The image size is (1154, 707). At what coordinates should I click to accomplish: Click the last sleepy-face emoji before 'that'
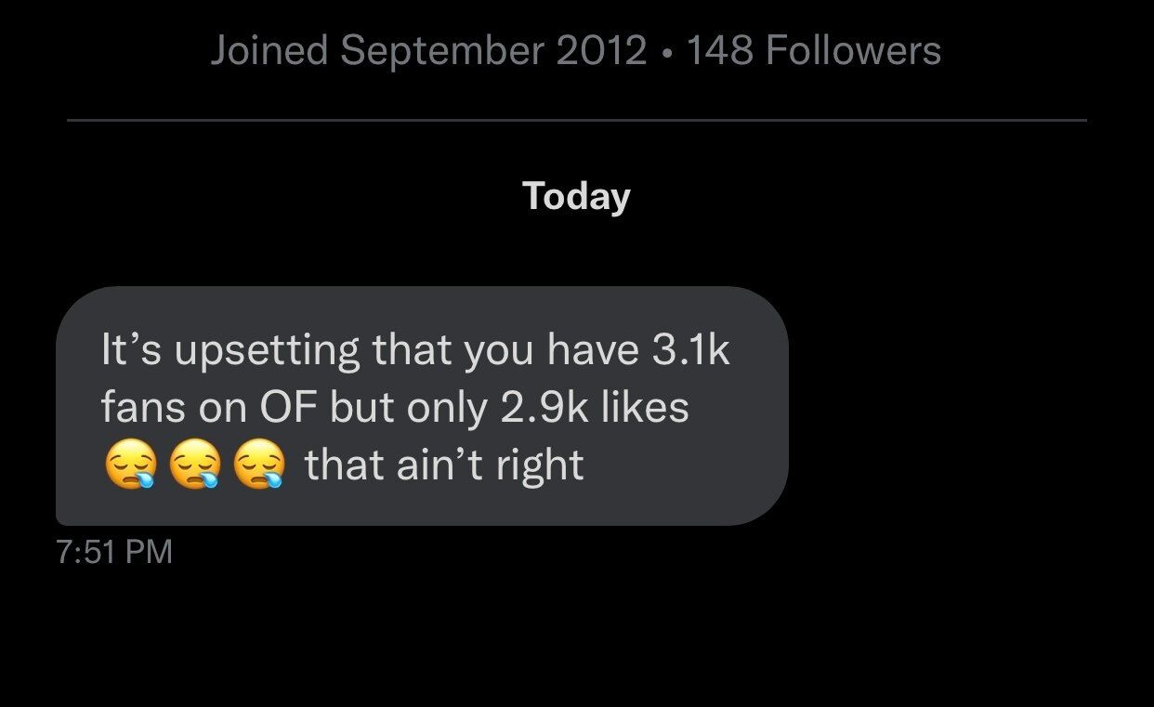click(257, 465)
